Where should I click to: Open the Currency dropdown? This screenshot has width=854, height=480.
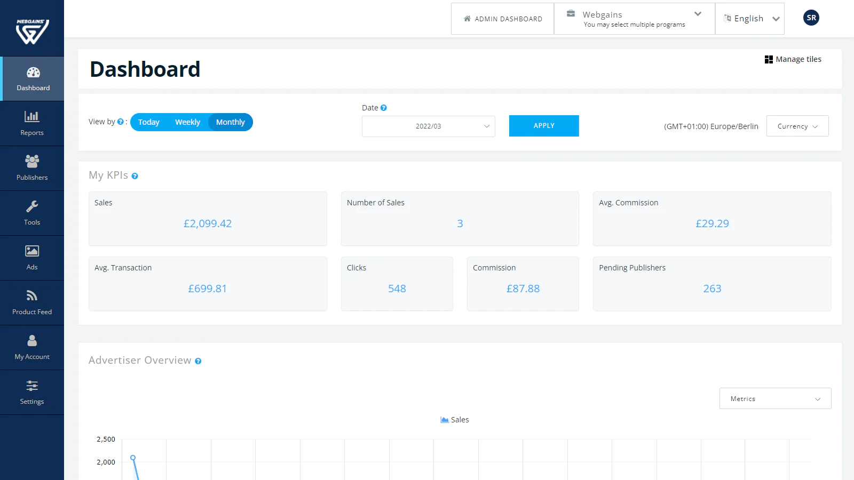[x=797, y=126]
